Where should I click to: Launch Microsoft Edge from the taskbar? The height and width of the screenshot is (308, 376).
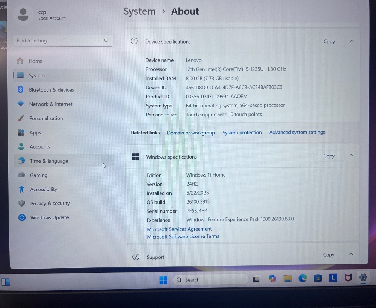tap(303, 278)
